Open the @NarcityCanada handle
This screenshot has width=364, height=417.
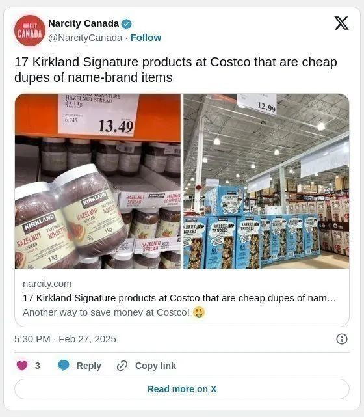pyautogui.click(x=85, y=38)
